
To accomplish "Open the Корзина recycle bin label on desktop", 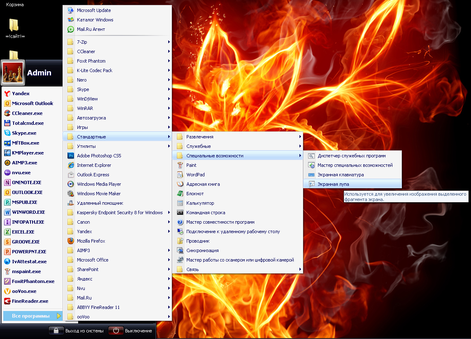I will pyautogui.click(x=15, y=5).
